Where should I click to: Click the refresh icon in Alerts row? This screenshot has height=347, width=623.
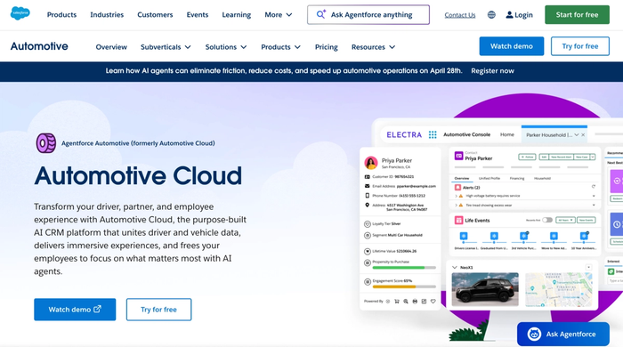(594, 187)
